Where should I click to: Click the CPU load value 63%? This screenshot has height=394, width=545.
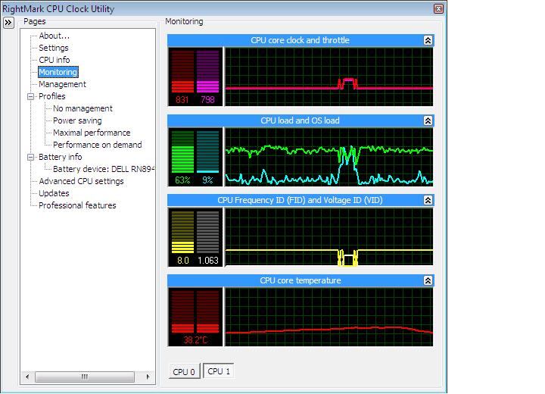(x=182, y=180)
